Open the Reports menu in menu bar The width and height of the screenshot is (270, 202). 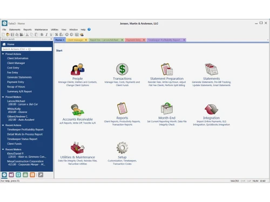pyautogui.click(x=28, y=30)
